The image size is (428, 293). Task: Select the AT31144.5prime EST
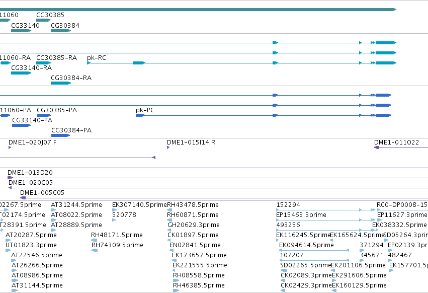[15, 290]
